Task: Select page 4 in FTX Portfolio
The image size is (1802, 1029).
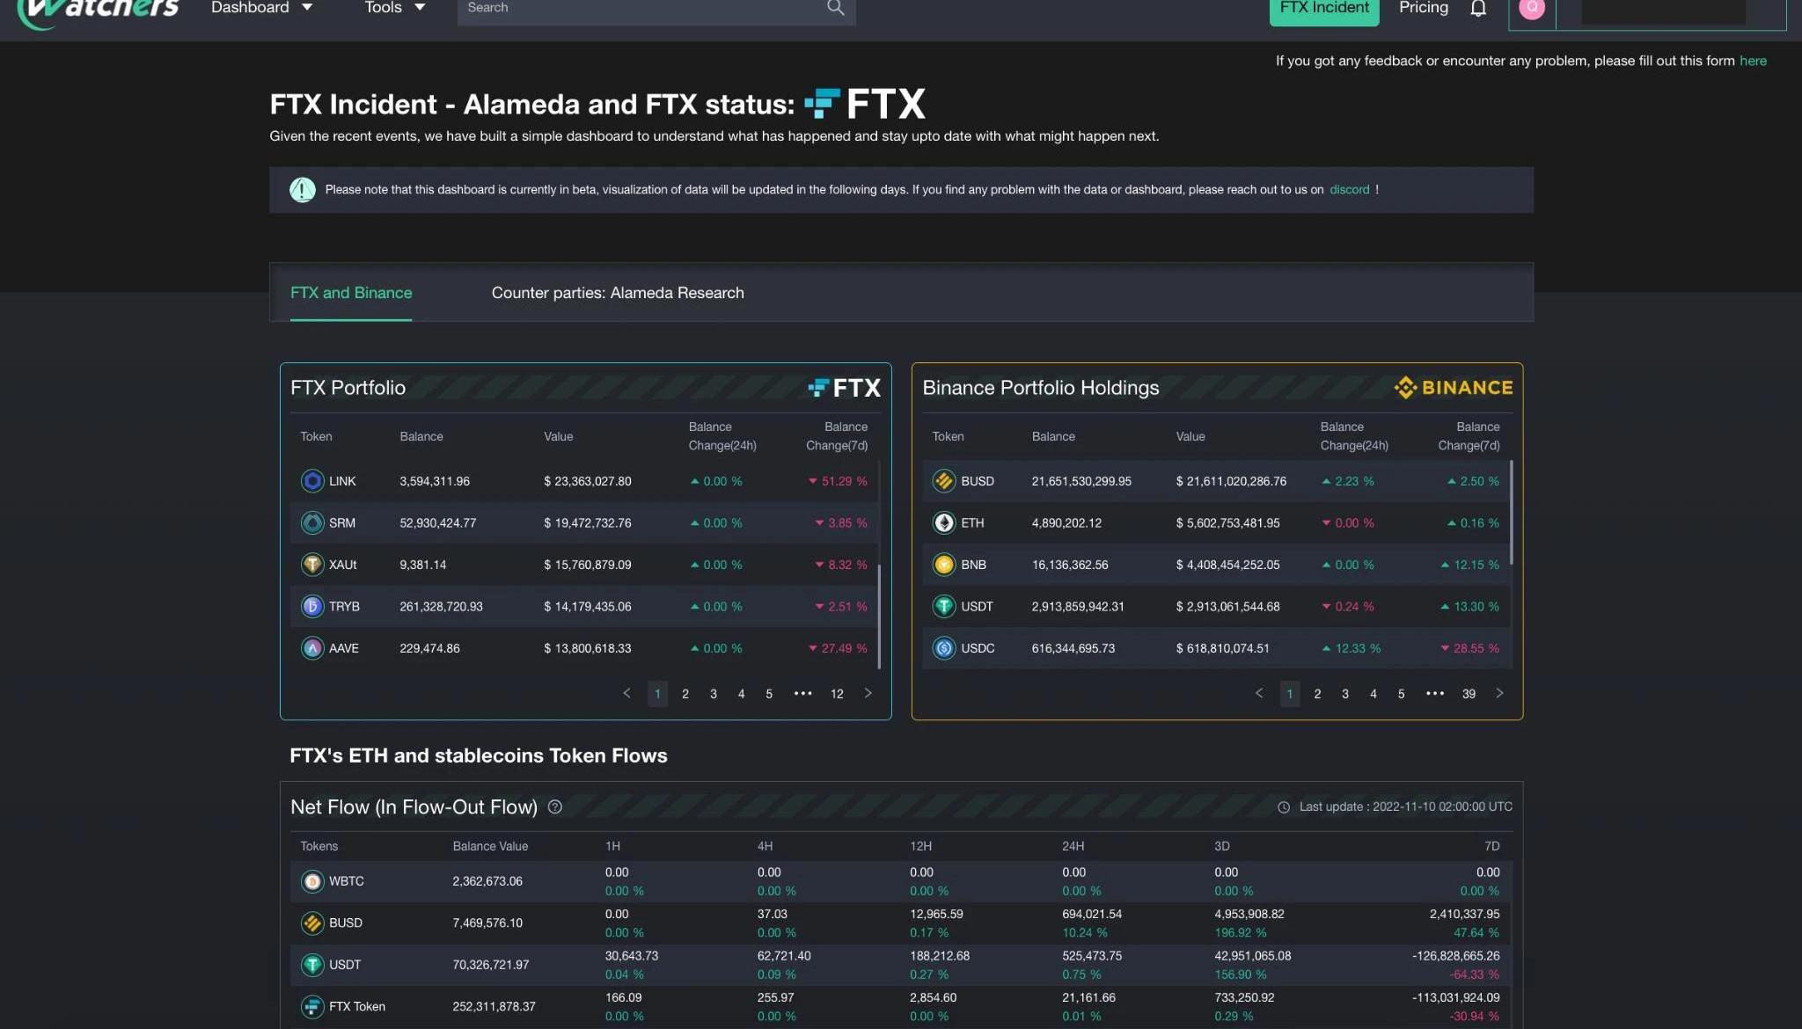Action: pos(741,694)
